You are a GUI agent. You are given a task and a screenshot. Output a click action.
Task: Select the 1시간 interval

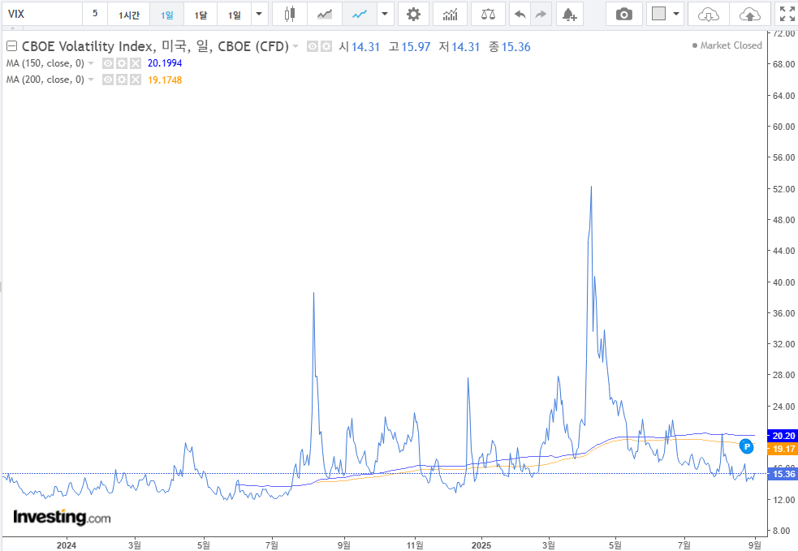129,14
